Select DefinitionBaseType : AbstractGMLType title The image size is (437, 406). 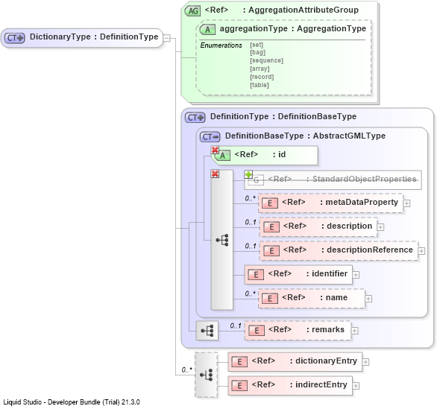(305, 136)
